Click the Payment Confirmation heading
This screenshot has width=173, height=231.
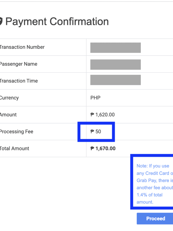click(x=57, y=21)
